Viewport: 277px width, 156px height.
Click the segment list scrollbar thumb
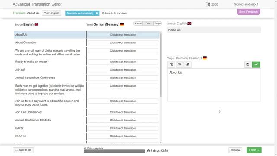(x=161, y=65)
